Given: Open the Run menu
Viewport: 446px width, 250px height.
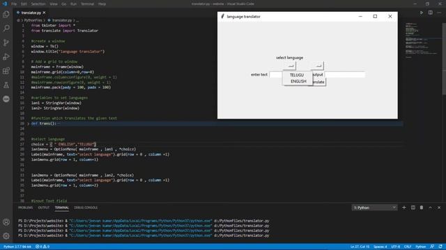Looking at the screenshot, I should (x=73, y=4).
